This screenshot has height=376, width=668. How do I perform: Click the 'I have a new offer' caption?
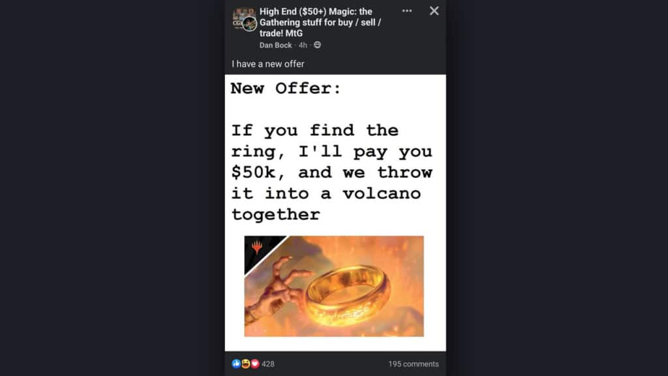tap(268, 64)
